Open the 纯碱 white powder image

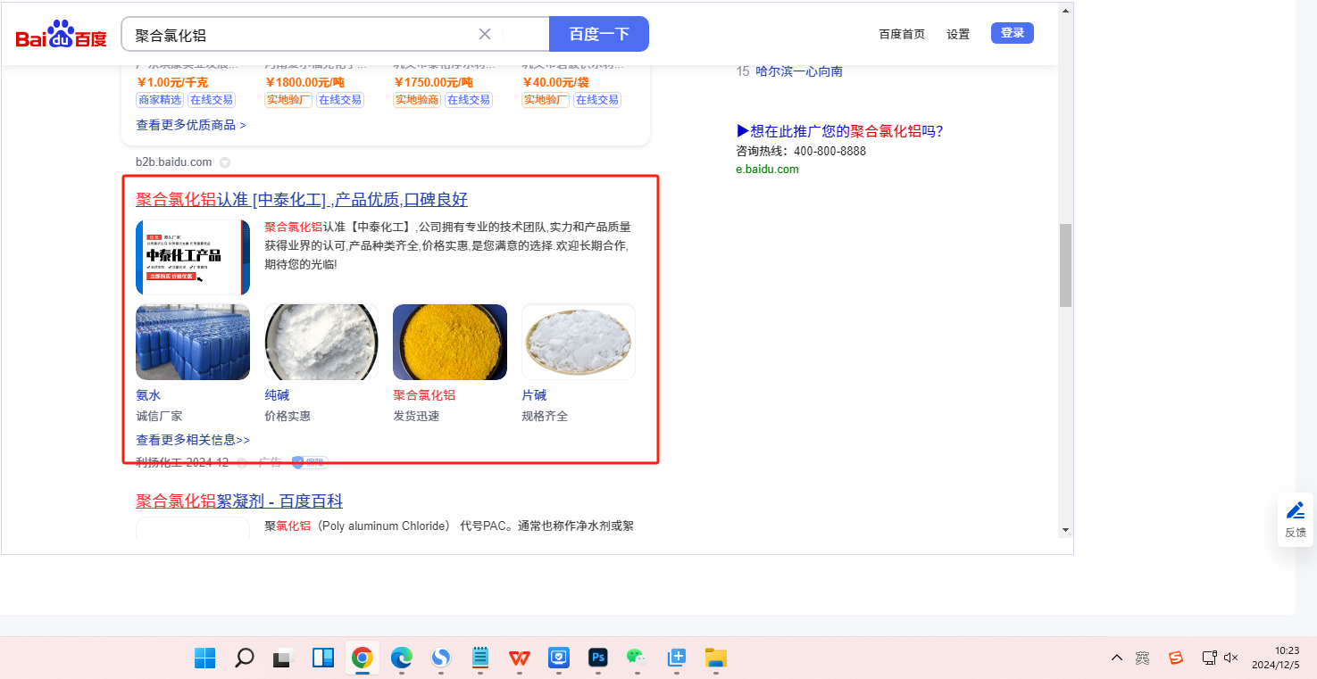tap(321, 342)
